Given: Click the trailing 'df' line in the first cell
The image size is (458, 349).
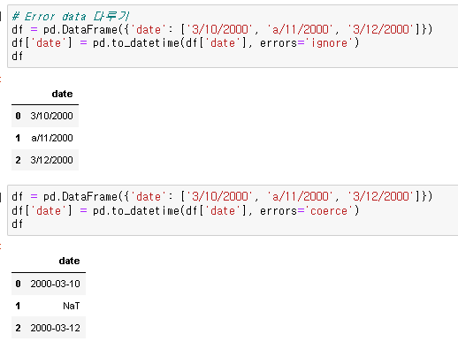Looking at the screenshot, I should (17, 56).
